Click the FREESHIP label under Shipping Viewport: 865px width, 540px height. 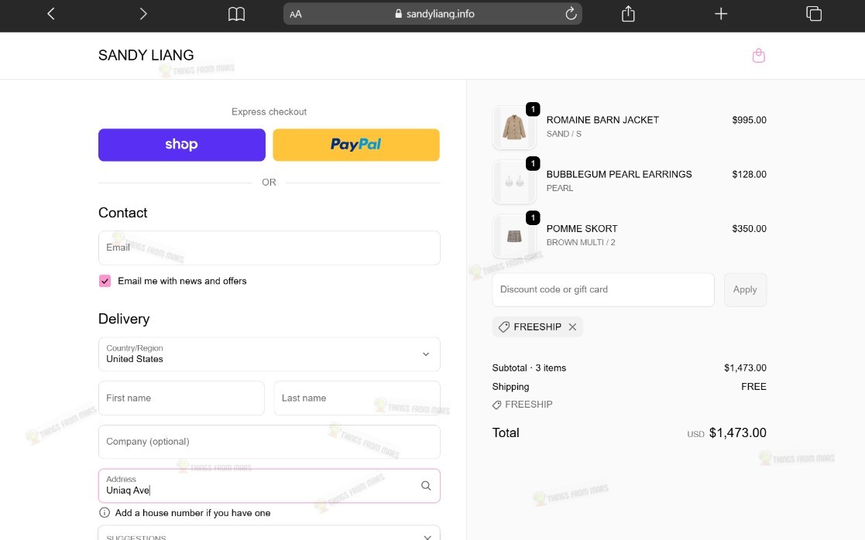(x=528, y=405)
